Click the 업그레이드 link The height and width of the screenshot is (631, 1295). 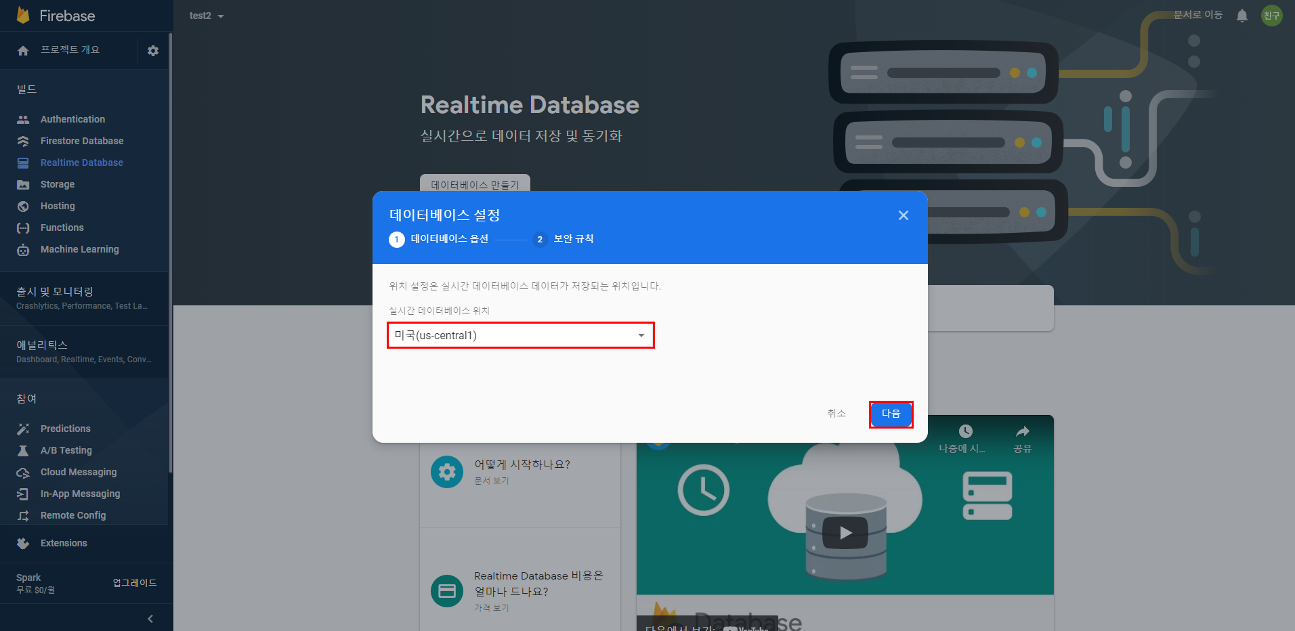coord(135,583)
